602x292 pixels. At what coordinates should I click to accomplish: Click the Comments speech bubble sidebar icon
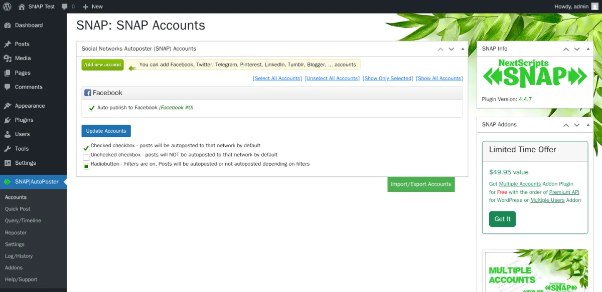(8, 87)
